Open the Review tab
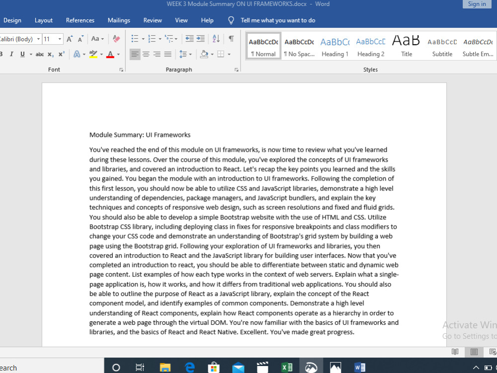 pos(153,20)
